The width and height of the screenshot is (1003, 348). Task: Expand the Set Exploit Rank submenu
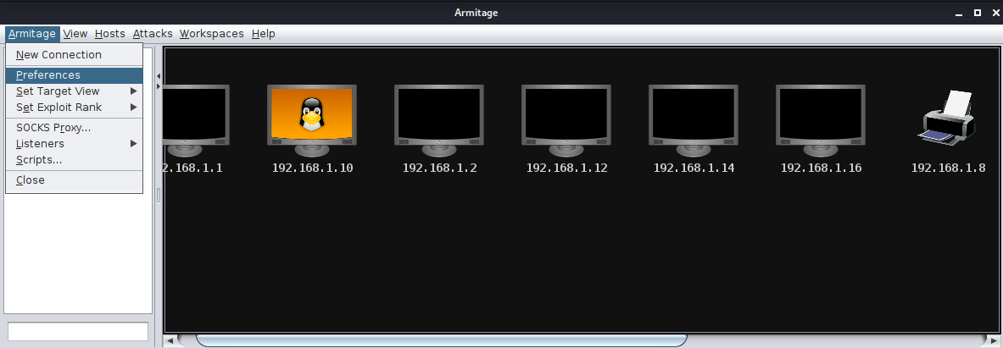pyautogui.click(x=75, y=108)
